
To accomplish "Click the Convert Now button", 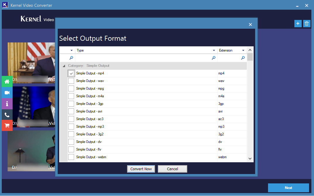I will coord(141,169).
